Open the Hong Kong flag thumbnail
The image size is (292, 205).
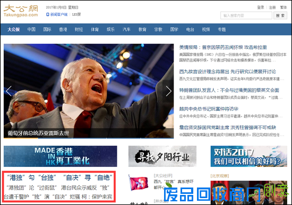139,183
